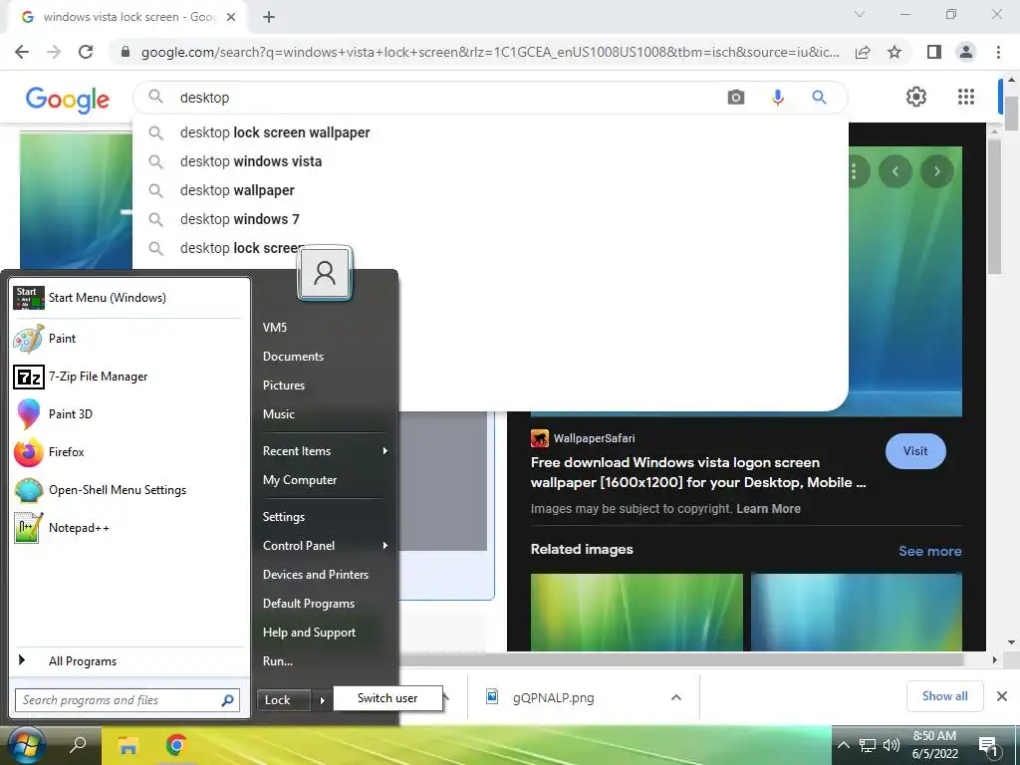1020x765 pixels.
Task: Open image preview three-dot options
Action: 854,171
